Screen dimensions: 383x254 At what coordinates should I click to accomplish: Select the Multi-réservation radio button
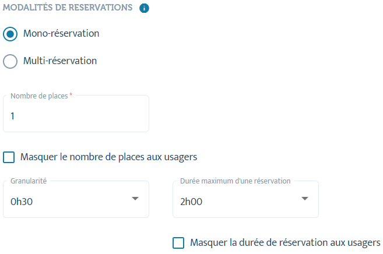10,61
